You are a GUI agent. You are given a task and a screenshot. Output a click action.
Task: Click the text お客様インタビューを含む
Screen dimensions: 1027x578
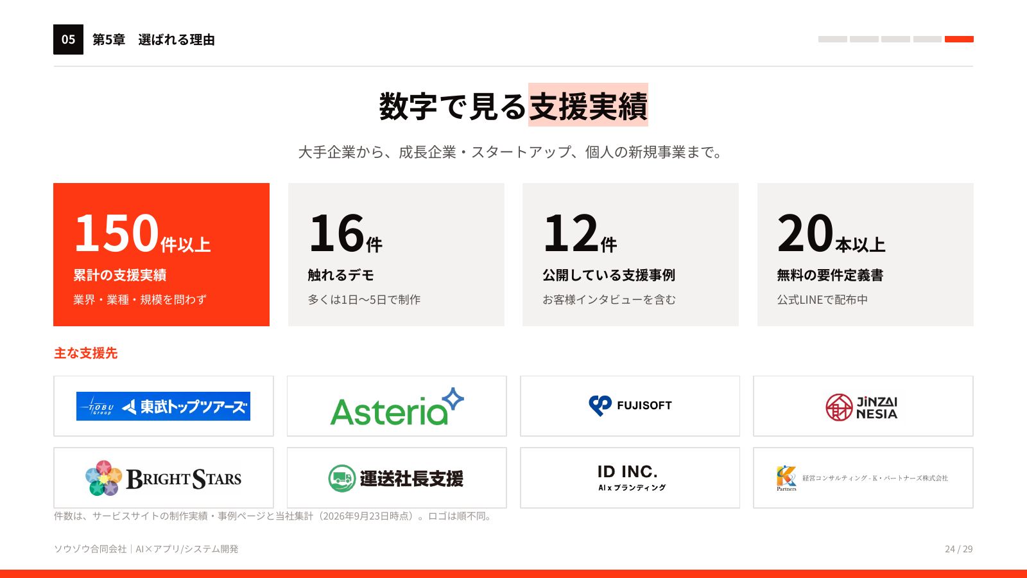[609, 300]
